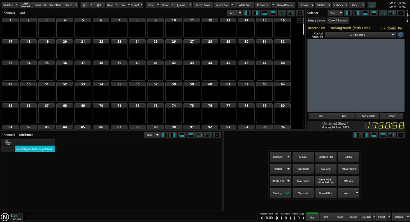Open Macro Editor view

[326, 193]
